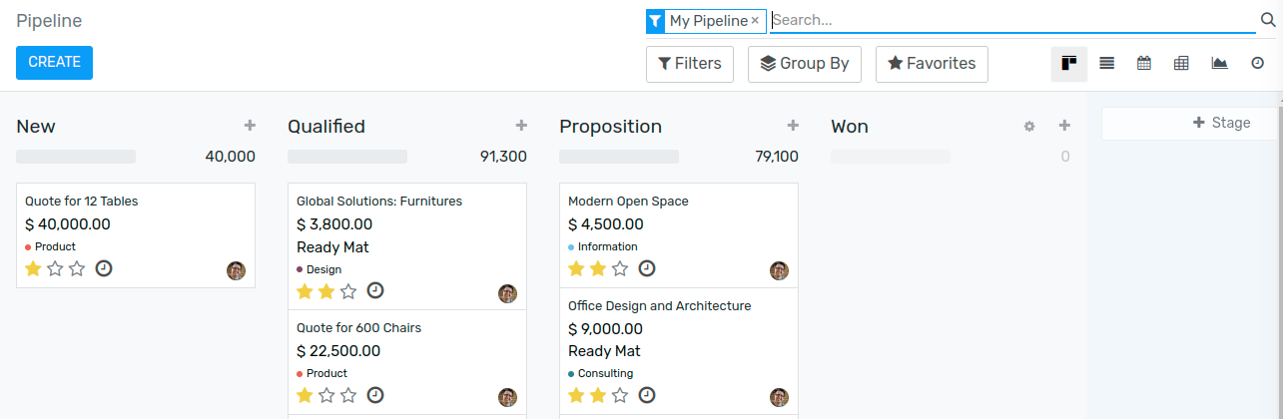Image resolution: width=1283 pixels, height=419 pixels.
Task: Click the Qualified column progress bar
Action: 347,157
